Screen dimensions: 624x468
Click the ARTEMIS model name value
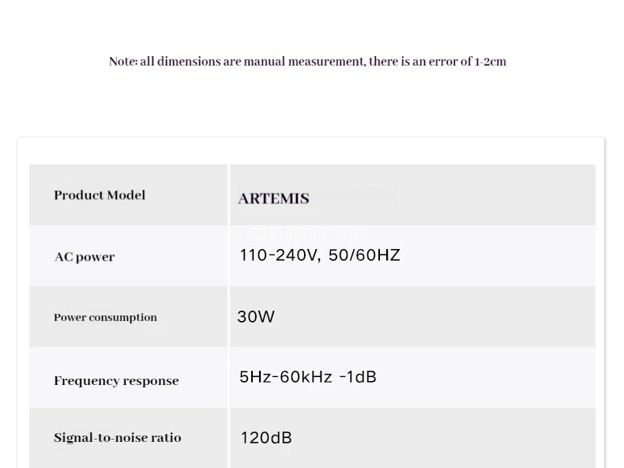click(273, 198)
